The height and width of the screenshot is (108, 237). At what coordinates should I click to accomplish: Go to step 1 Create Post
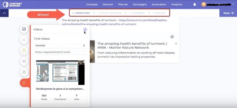[81, 13]
